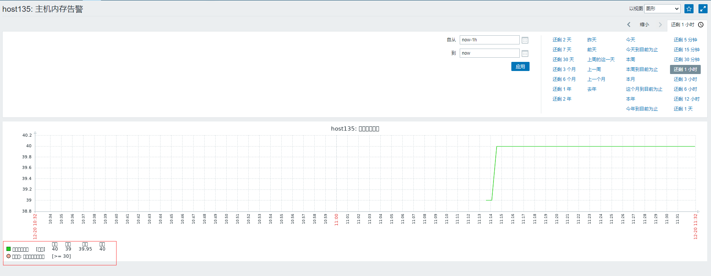711x276 pixels.
Task: Select 还剩 12 小时 range
Action: (x=686, y=99)
